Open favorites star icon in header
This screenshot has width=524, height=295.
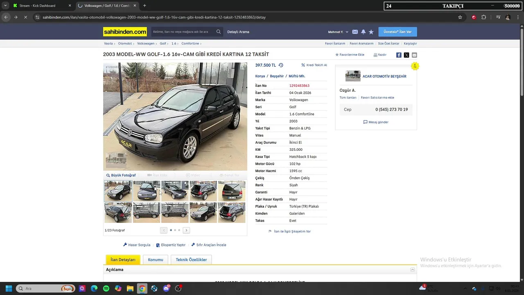coord(371,32)
